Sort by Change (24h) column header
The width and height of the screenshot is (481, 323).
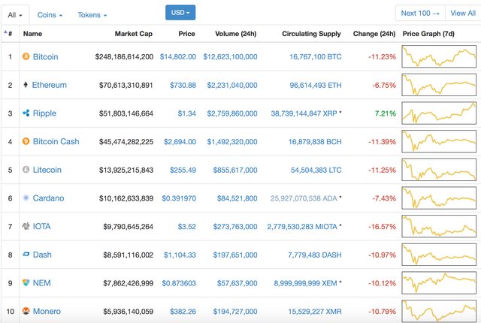click(374, 34)
